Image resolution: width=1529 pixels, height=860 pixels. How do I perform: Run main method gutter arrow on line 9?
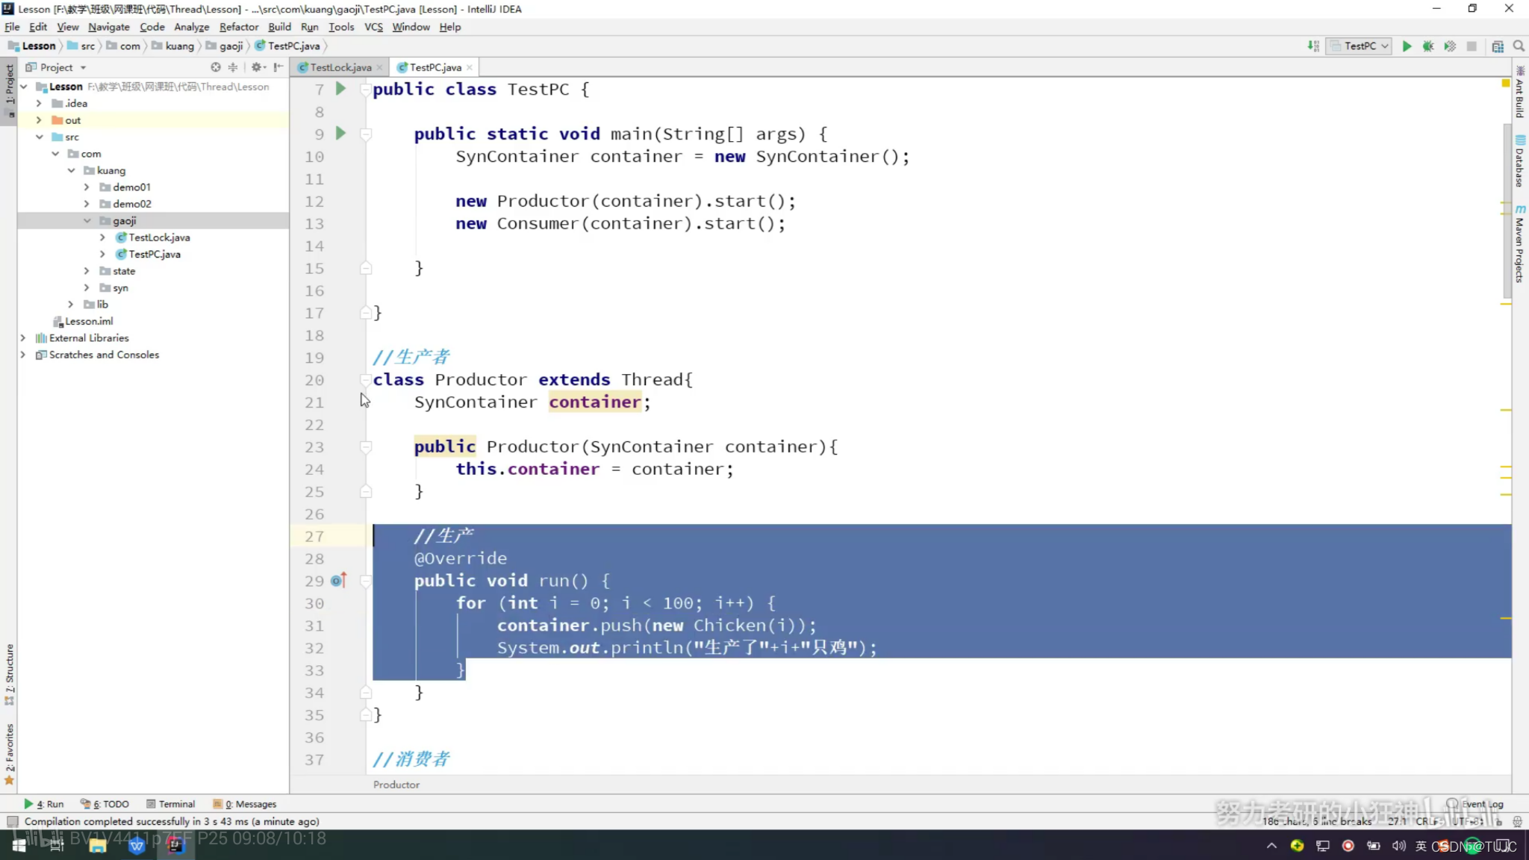click(340, 134)
